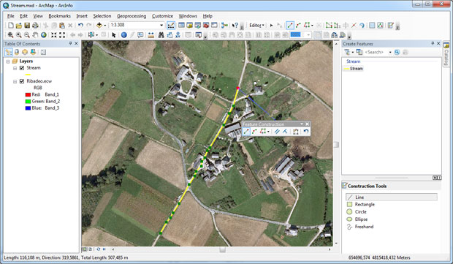Open the Windows menu
Screen dimensions: 453x264
point(188,16)
